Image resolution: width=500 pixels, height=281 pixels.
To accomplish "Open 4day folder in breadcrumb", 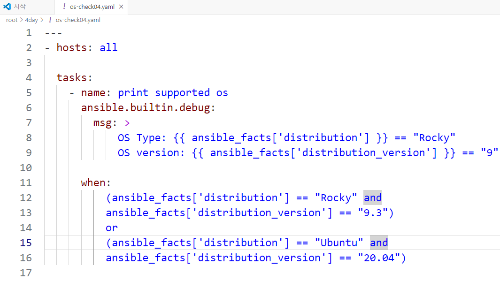I will [31, 20].
